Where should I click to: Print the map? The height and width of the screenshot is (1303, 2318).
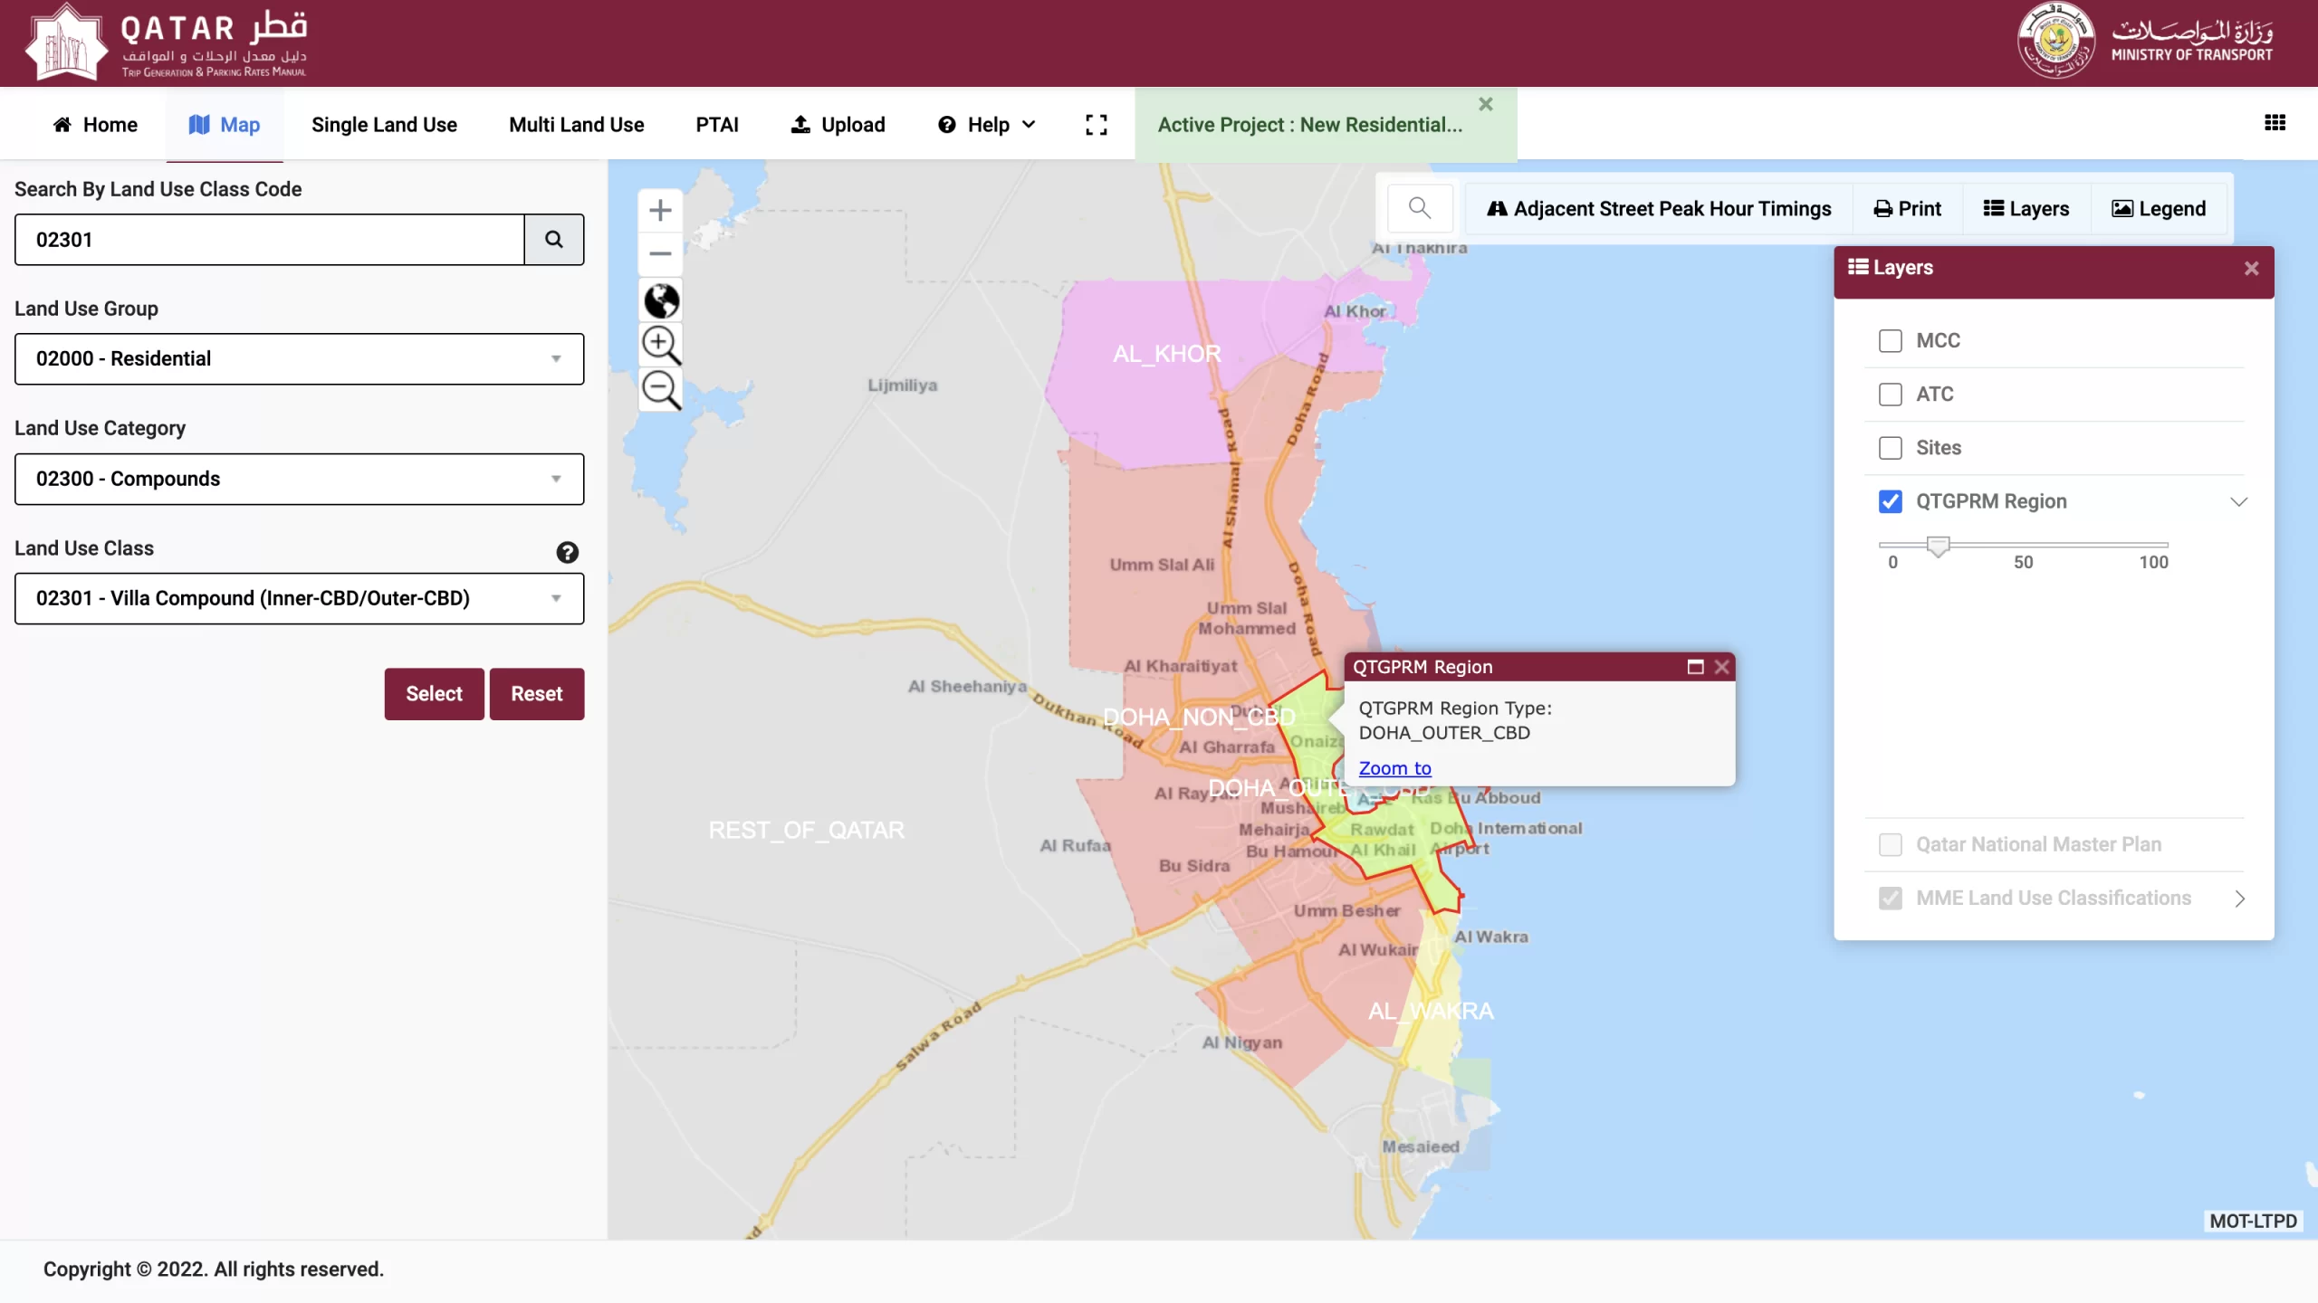[x=1907, y=209]
